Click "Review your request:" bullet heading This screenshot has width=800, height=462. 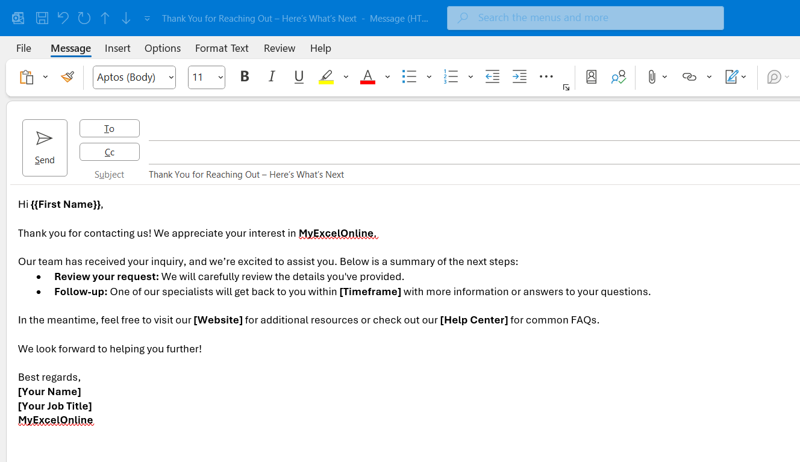tap(107, 276)
